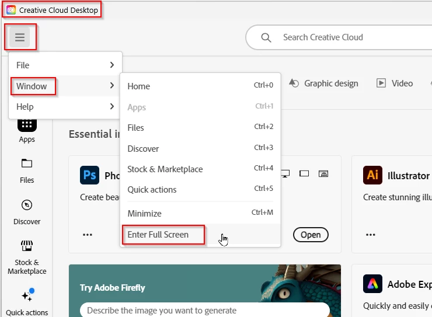Expand the File submenu arrow
This screenshot has width=432, height=317.
coord(112,65)
